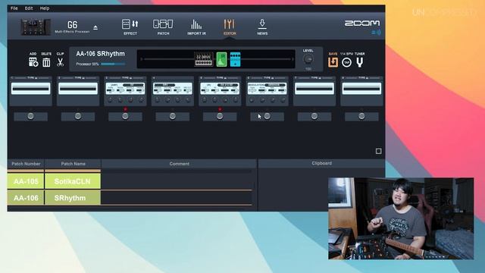The image size is (485, 273).
Task: Click the TAP tempo button
Action: click(347, 62)
